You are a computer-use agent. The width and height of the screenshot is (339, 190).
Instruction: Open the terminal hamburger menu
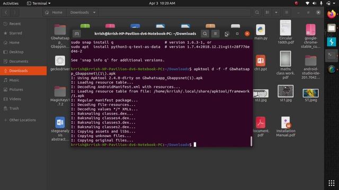(215, 34)
